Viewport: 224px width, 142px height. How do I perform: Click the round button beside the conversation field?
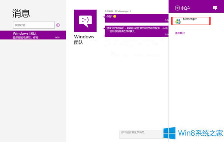(x=58, y=25)
